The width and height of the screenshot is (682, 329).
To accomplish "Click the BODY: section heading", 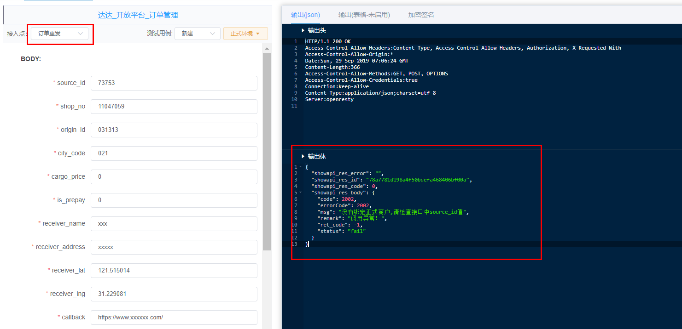I will point(31,59).
